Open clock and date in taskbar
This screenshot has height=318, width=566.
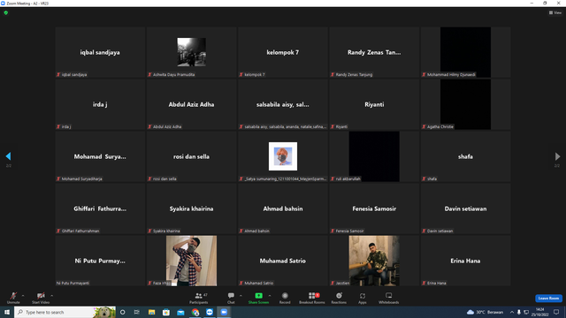540,312
